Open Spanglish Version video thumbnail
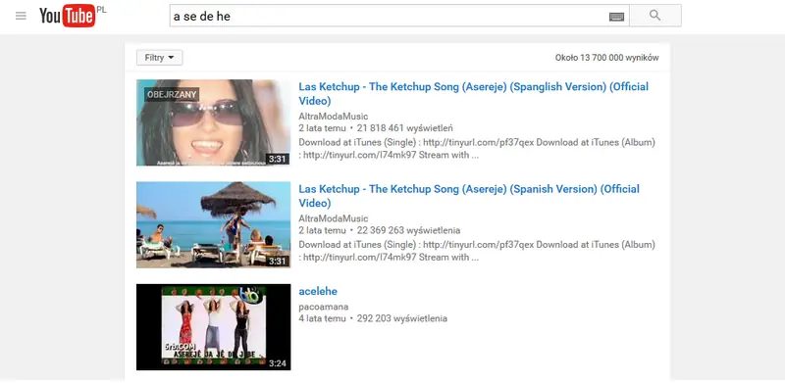 point(213,122)
